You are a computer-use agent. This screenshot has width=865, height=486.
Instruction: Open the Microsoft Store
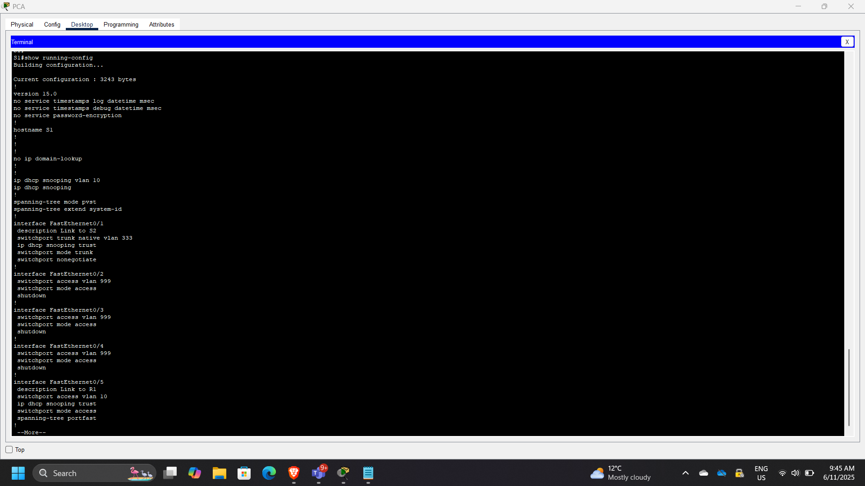point(244,473)
